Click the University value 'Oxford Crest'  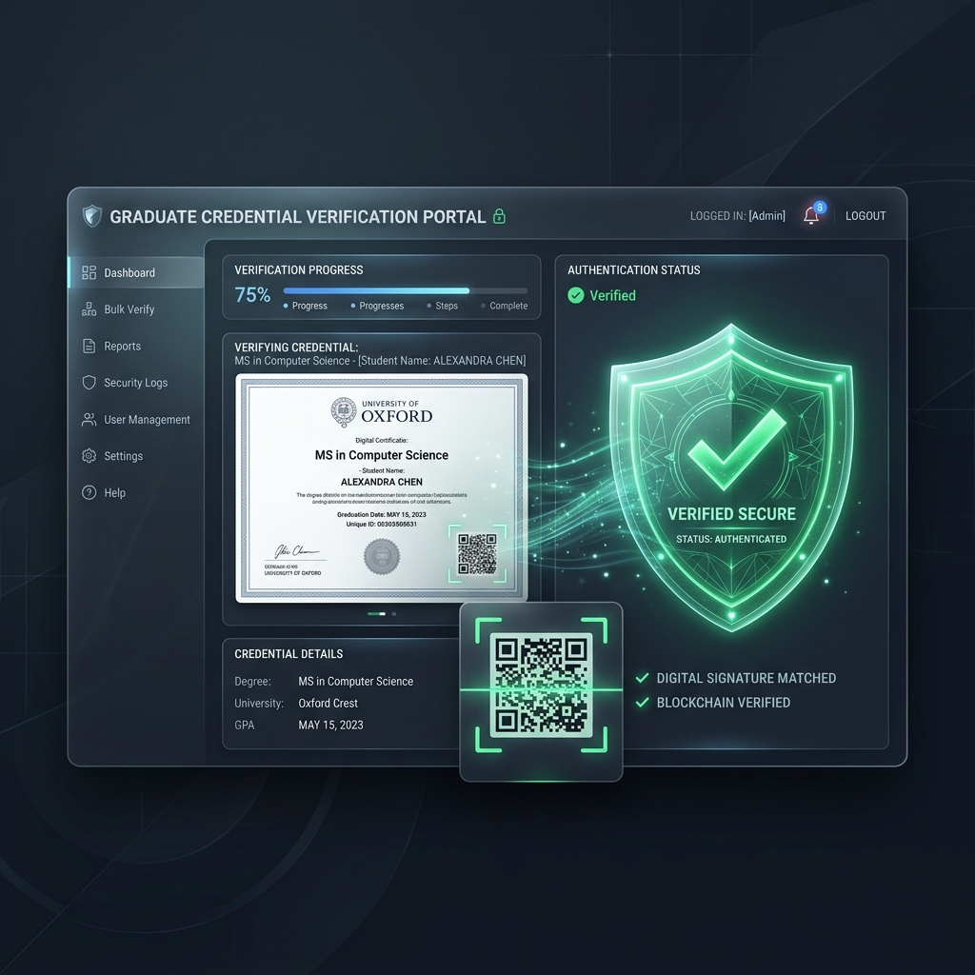[328, 703]
